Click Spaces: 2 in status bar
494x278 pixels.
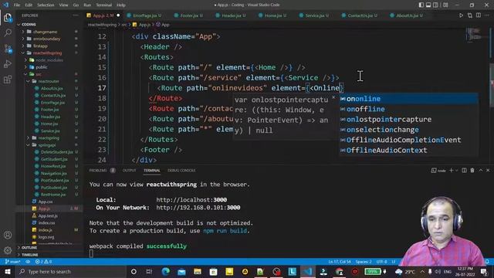click(x=364, y=262)
